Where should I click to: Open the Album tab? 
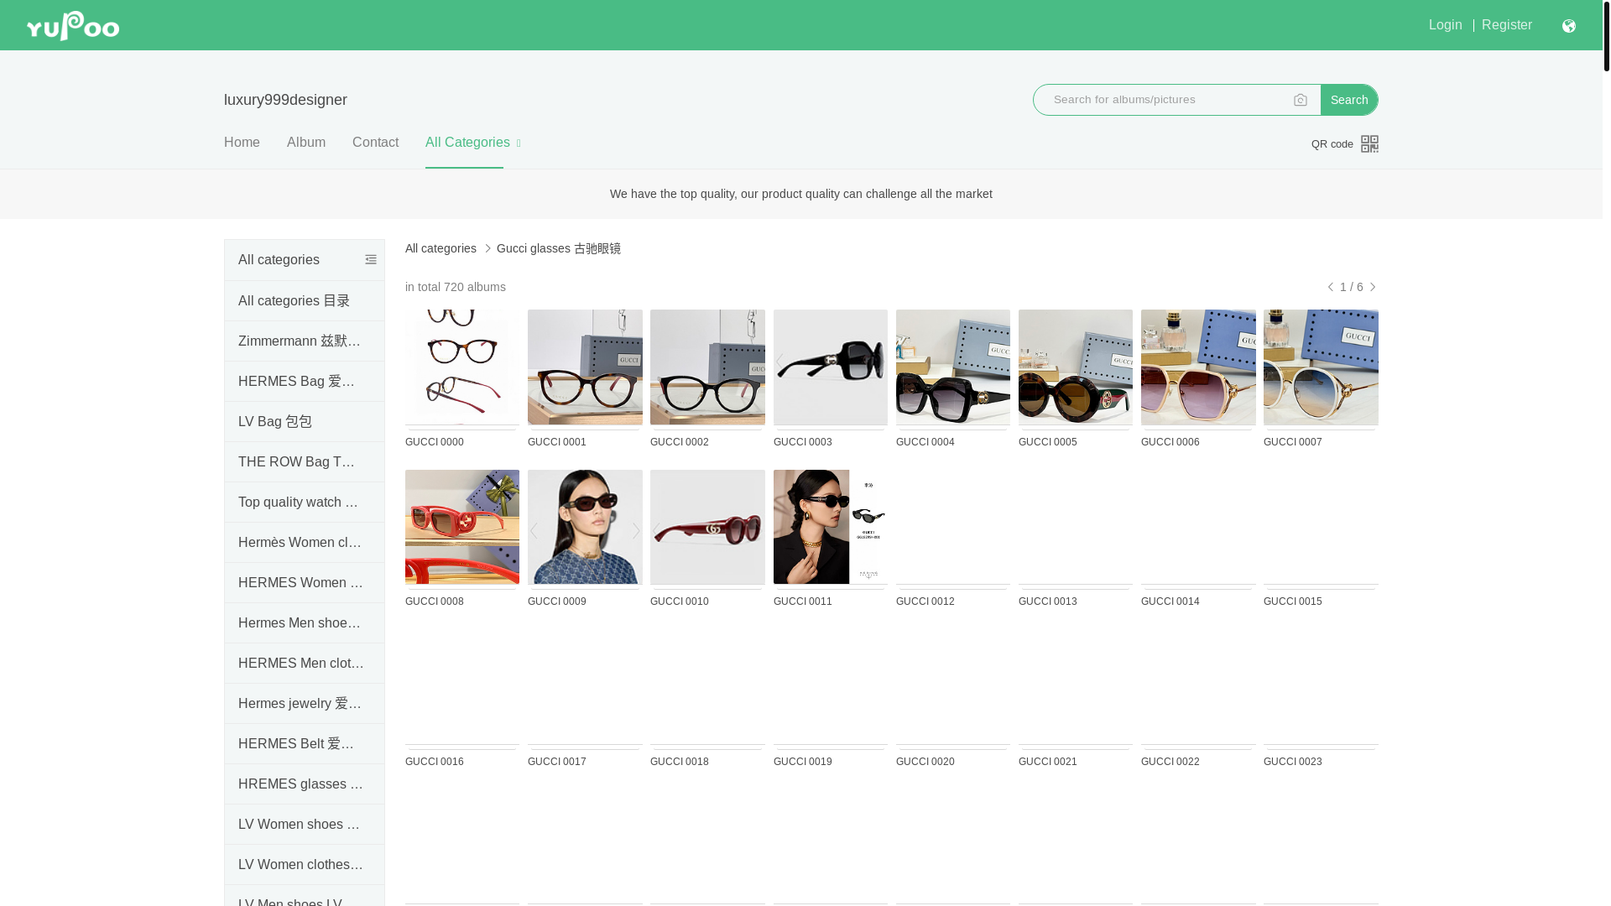(306, 143)
